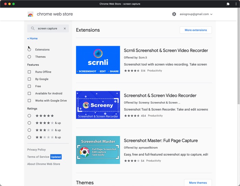Click Productivity label under Screenshot Master
This screenshot has height=186, width=240.
[154, 161]
